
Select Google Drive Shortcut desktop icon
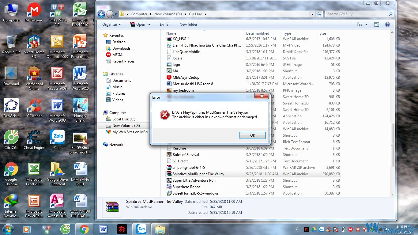(57, 174)
